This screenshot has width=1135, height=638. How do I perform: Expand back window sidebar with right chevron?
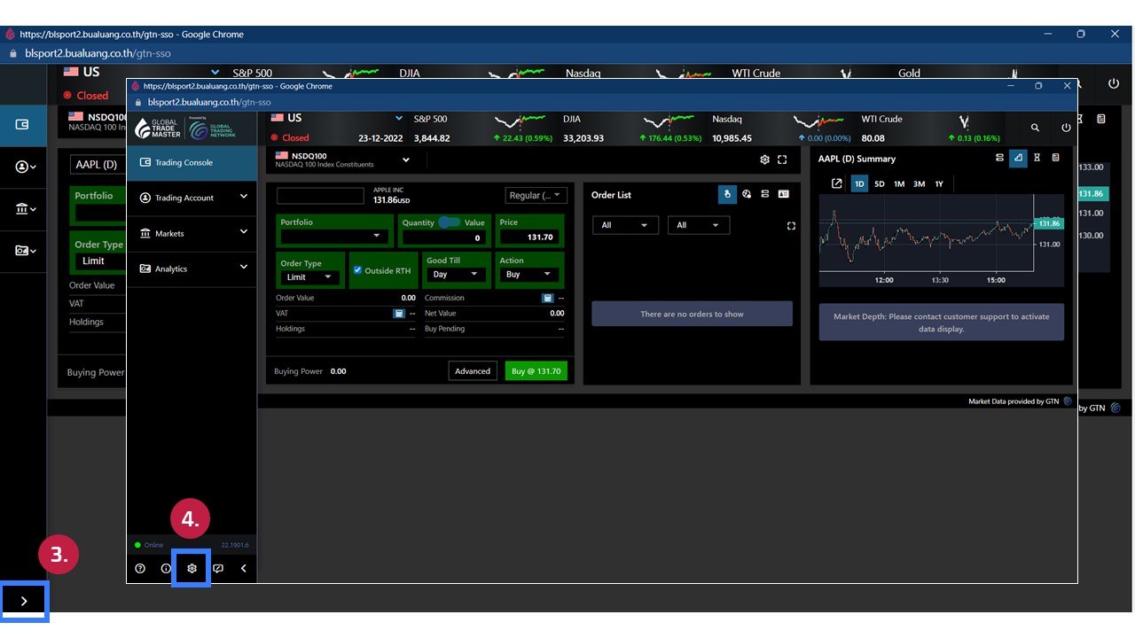pyautogui.click(x=24, y=601)
